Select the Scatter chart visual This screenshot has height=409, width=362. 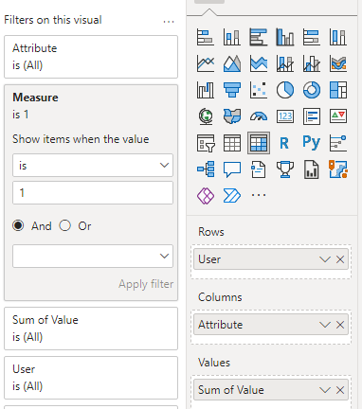click(x=259, y=90)
